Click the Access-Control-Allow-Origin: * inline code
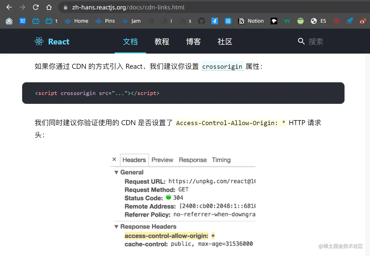 tap(231, 123)
